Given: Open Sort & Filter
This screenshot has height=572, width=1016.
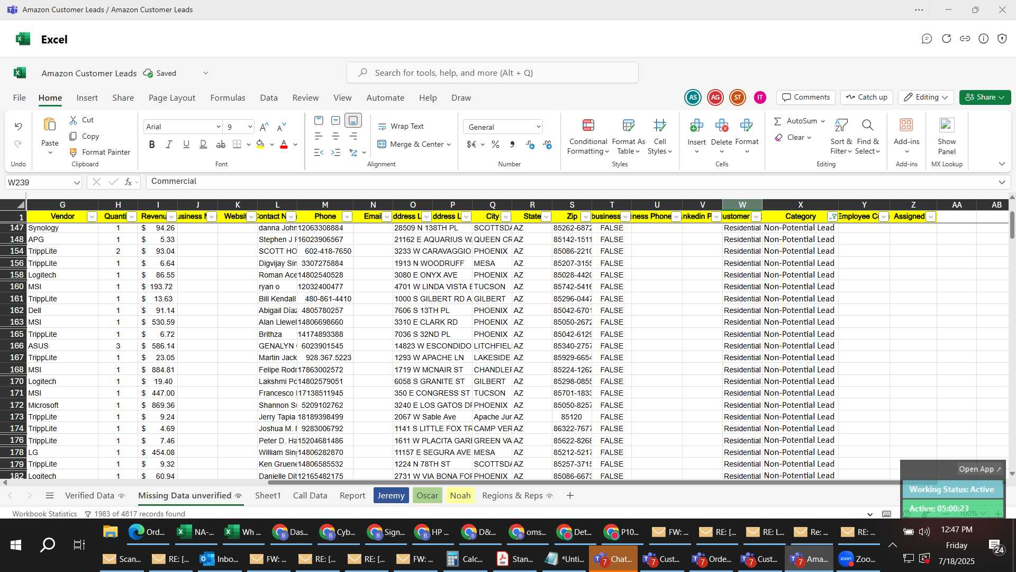Looking at the screenshot, I should pos(841,137).
